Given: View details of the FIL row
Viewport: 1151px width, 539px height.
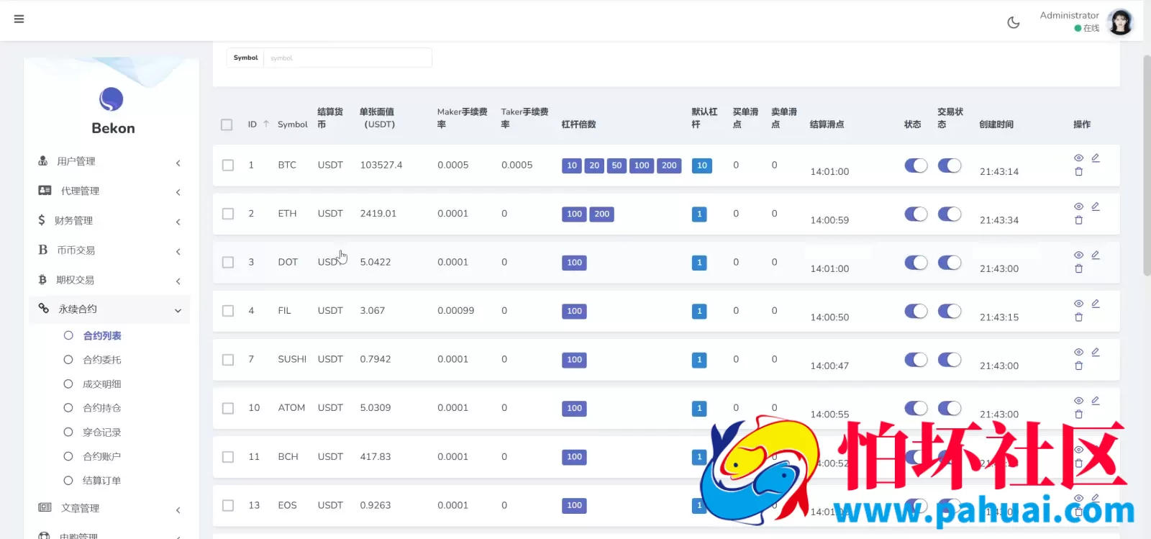Looking at the screenshot, I should coord(1078,304).
